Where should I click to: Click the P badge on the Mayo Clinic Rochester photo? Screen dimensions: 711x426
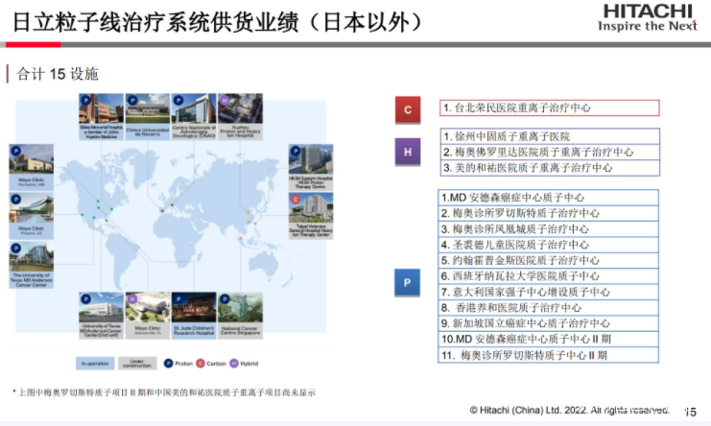(16, 151)
